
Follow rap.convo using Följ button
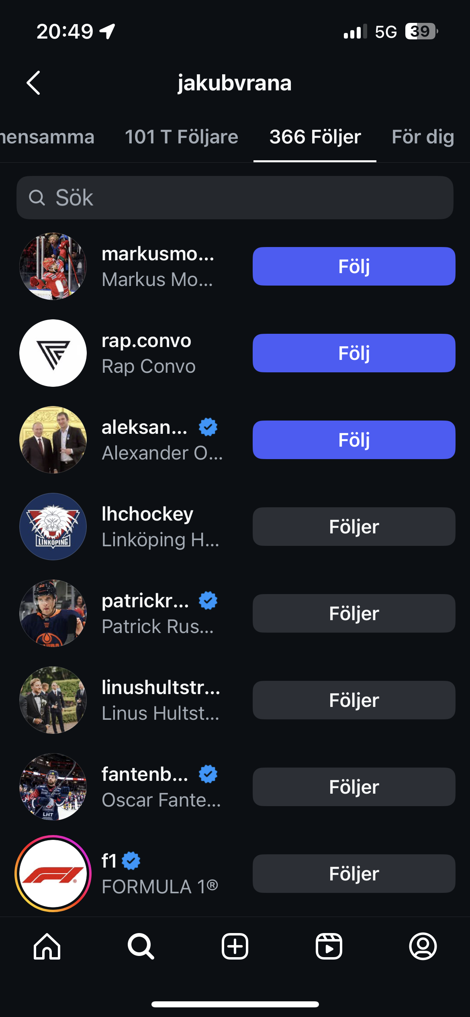point(354,353)
